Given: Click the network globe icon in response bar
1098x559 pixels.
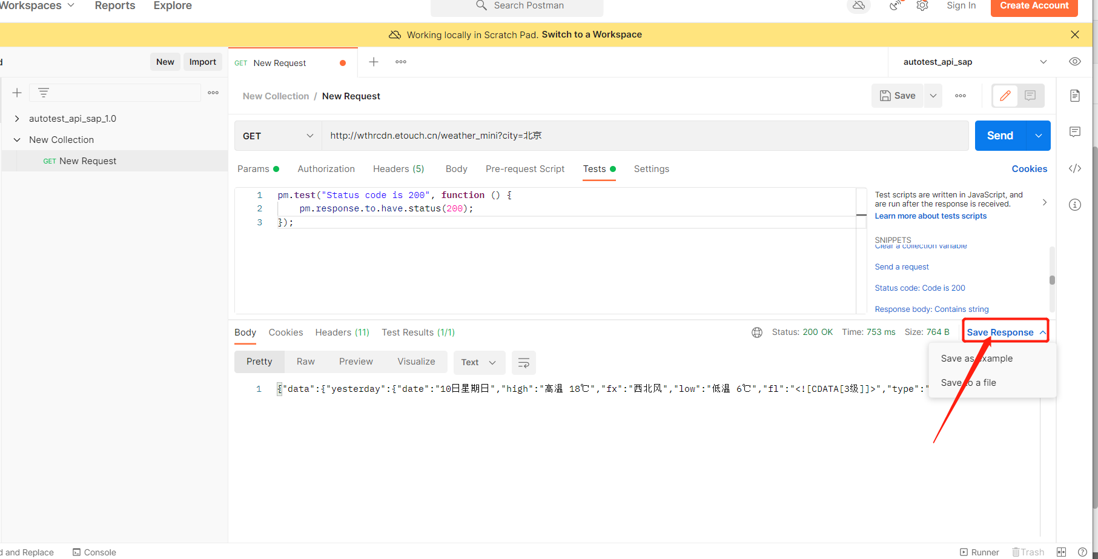Looking at the screenshot, I should [757, 332].
